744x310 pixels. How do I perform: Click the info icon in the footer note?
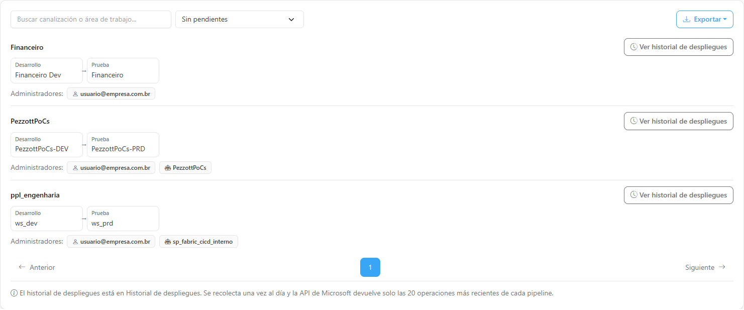pyautogui.click(x=14, y=293)
